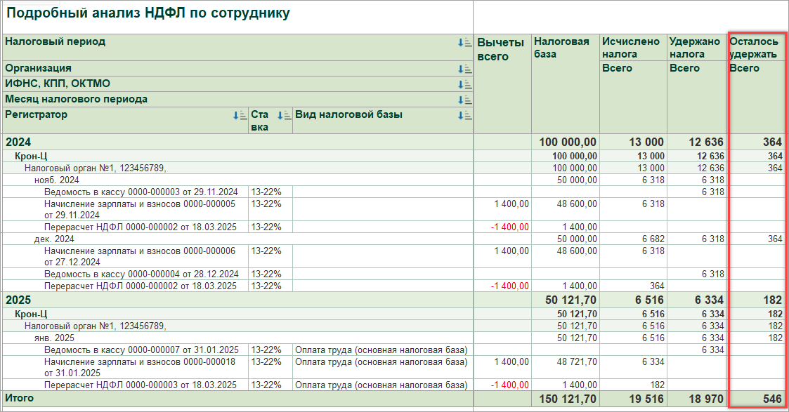Viewport: 789px width, 412px height.
Task: Click sort icon beside 'Вид налоговой базы' header
Action: point(464,116)
